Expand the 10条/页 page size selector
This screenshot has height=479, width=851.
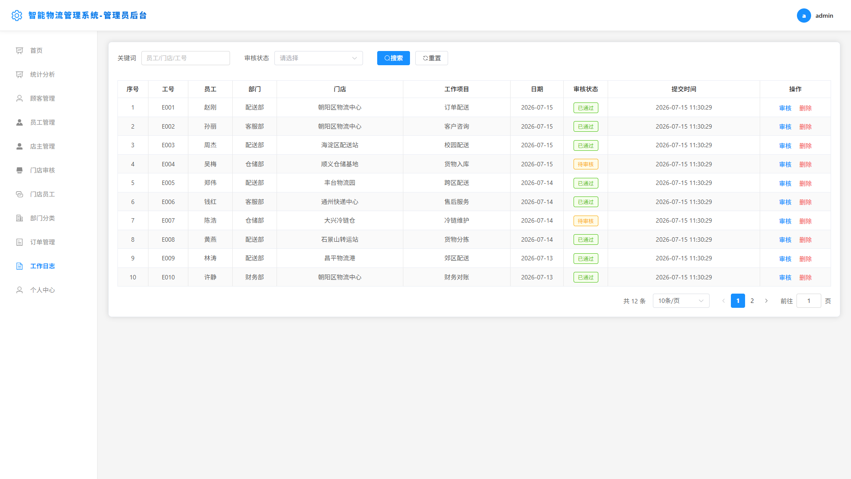pos(681,301)
